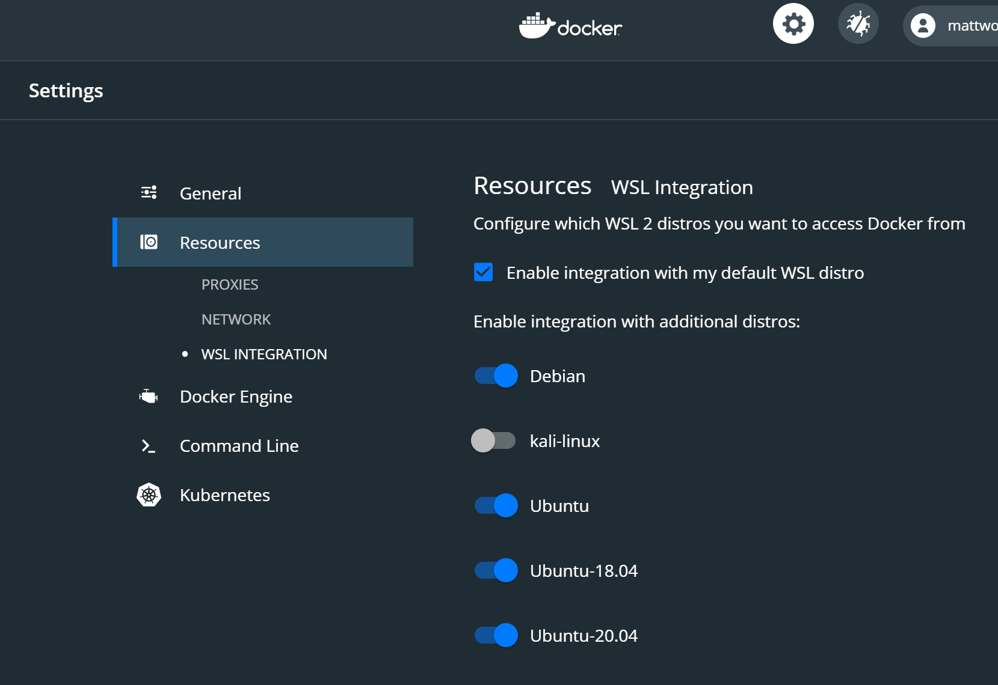Click the Resources panel icon
998x685 pixels.
coord(148,242)
